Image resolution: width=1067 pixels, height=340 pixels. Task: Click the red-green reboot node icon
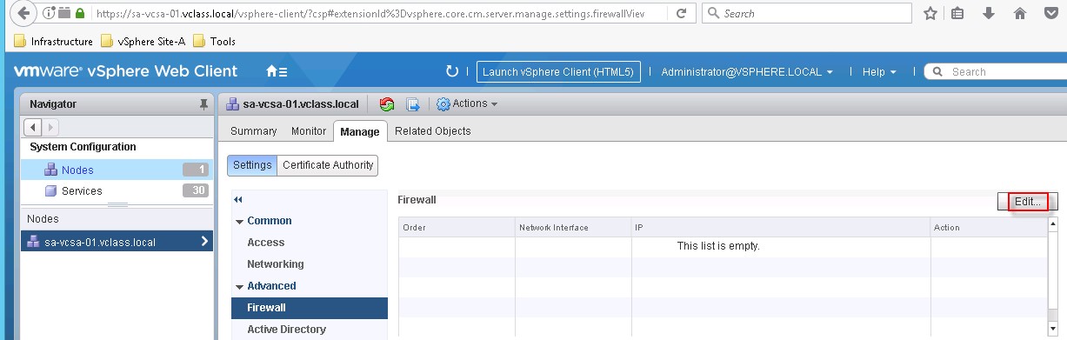(x=388, y=104)
